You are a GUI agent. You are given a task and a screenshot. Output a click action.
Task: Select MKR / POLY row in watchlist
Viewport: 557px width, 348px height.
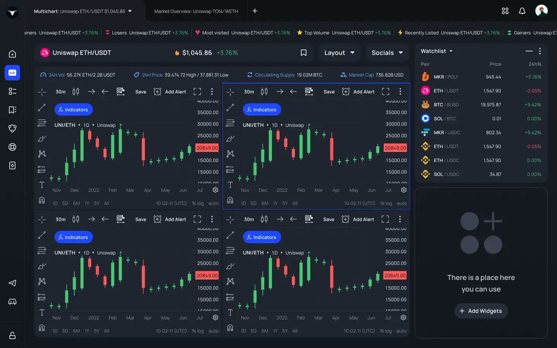pos(481,77)
